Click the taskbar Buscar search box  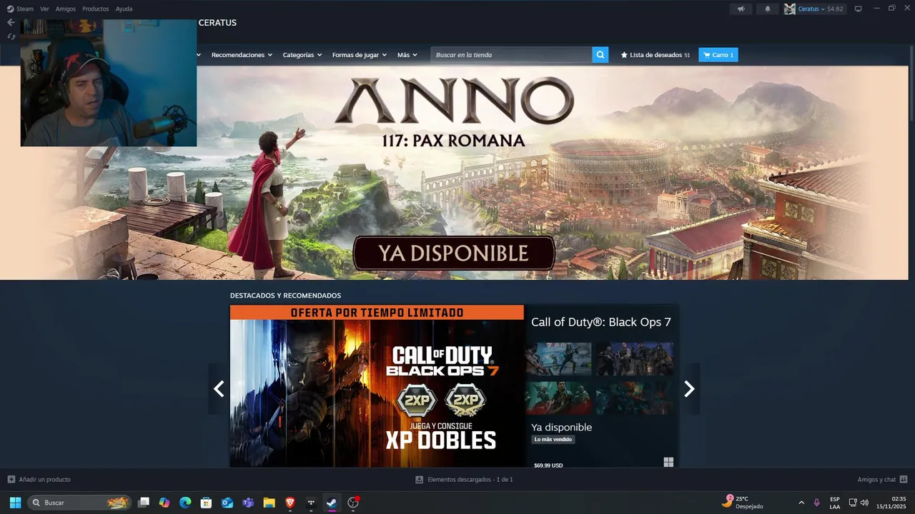[x=80, y=503]
